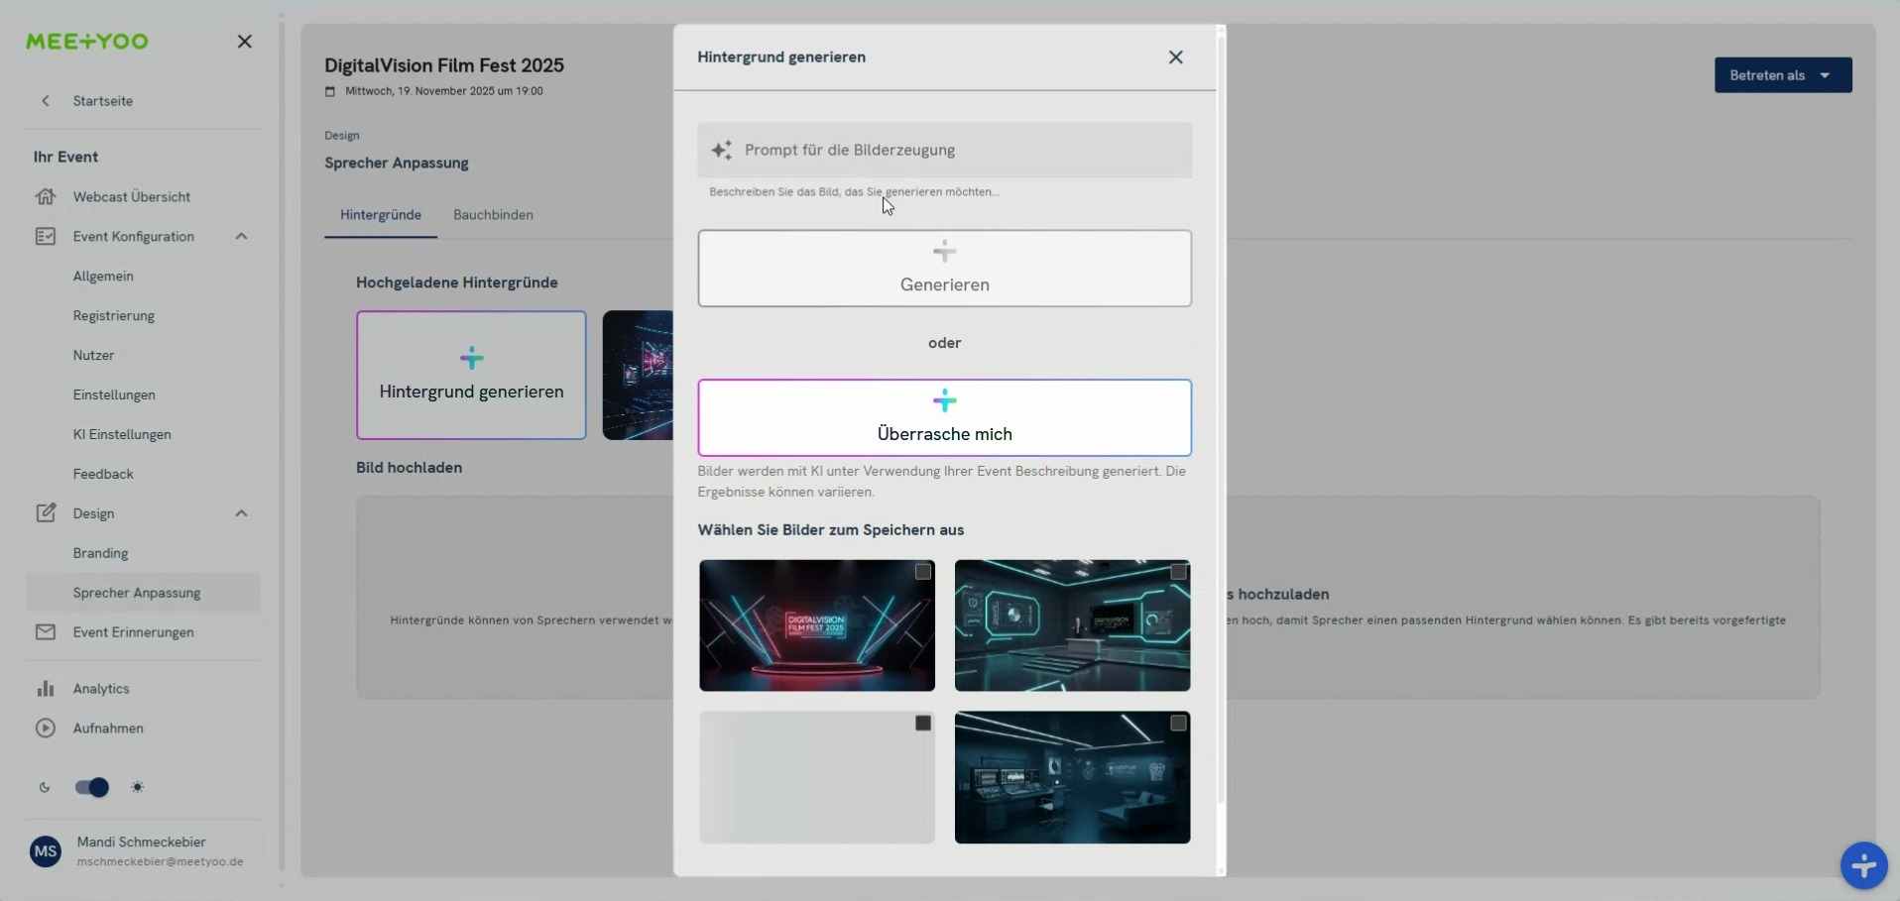Open the Hintergründe tab

pyautogui.click(x=381, y=214)
